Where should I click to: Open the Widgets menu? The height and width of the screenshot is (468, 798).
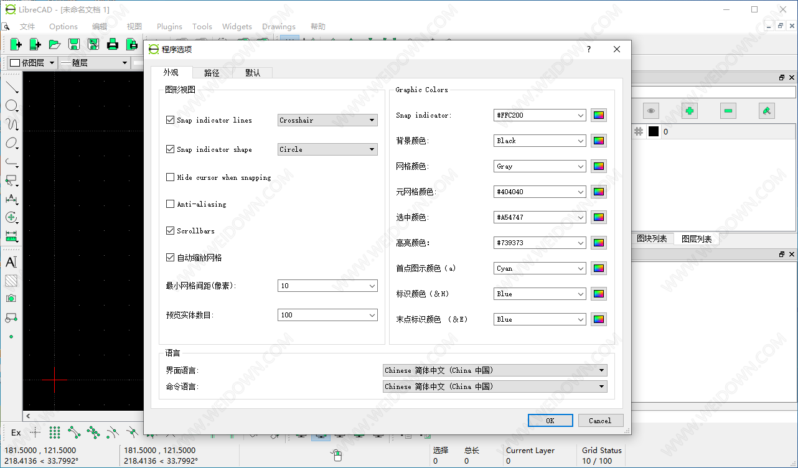pos(237,27)
